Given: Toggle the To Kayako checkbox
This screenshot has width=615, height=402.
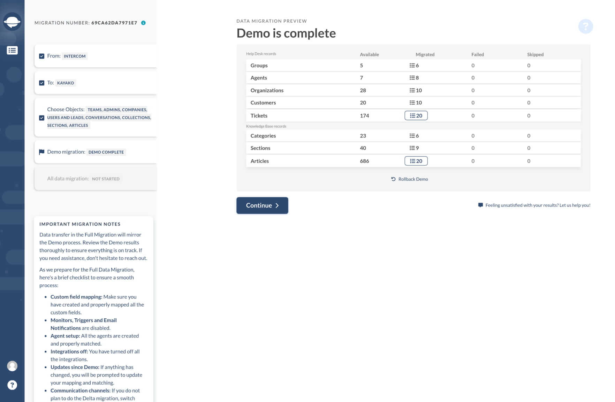Looking at the screenshot, I should 42,83.
